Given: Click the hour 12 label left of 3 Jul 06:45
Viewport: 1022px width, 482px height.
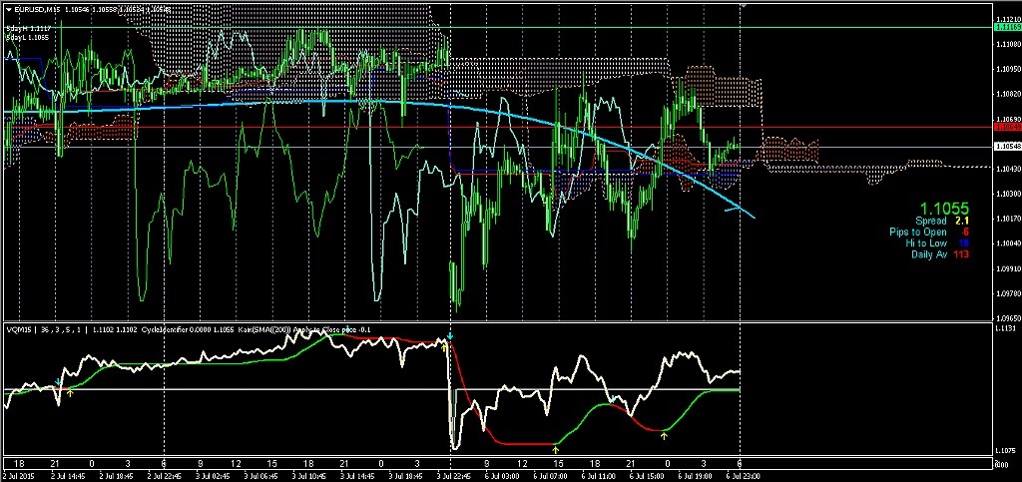Looking at the screenshot, I should (236, 464).
